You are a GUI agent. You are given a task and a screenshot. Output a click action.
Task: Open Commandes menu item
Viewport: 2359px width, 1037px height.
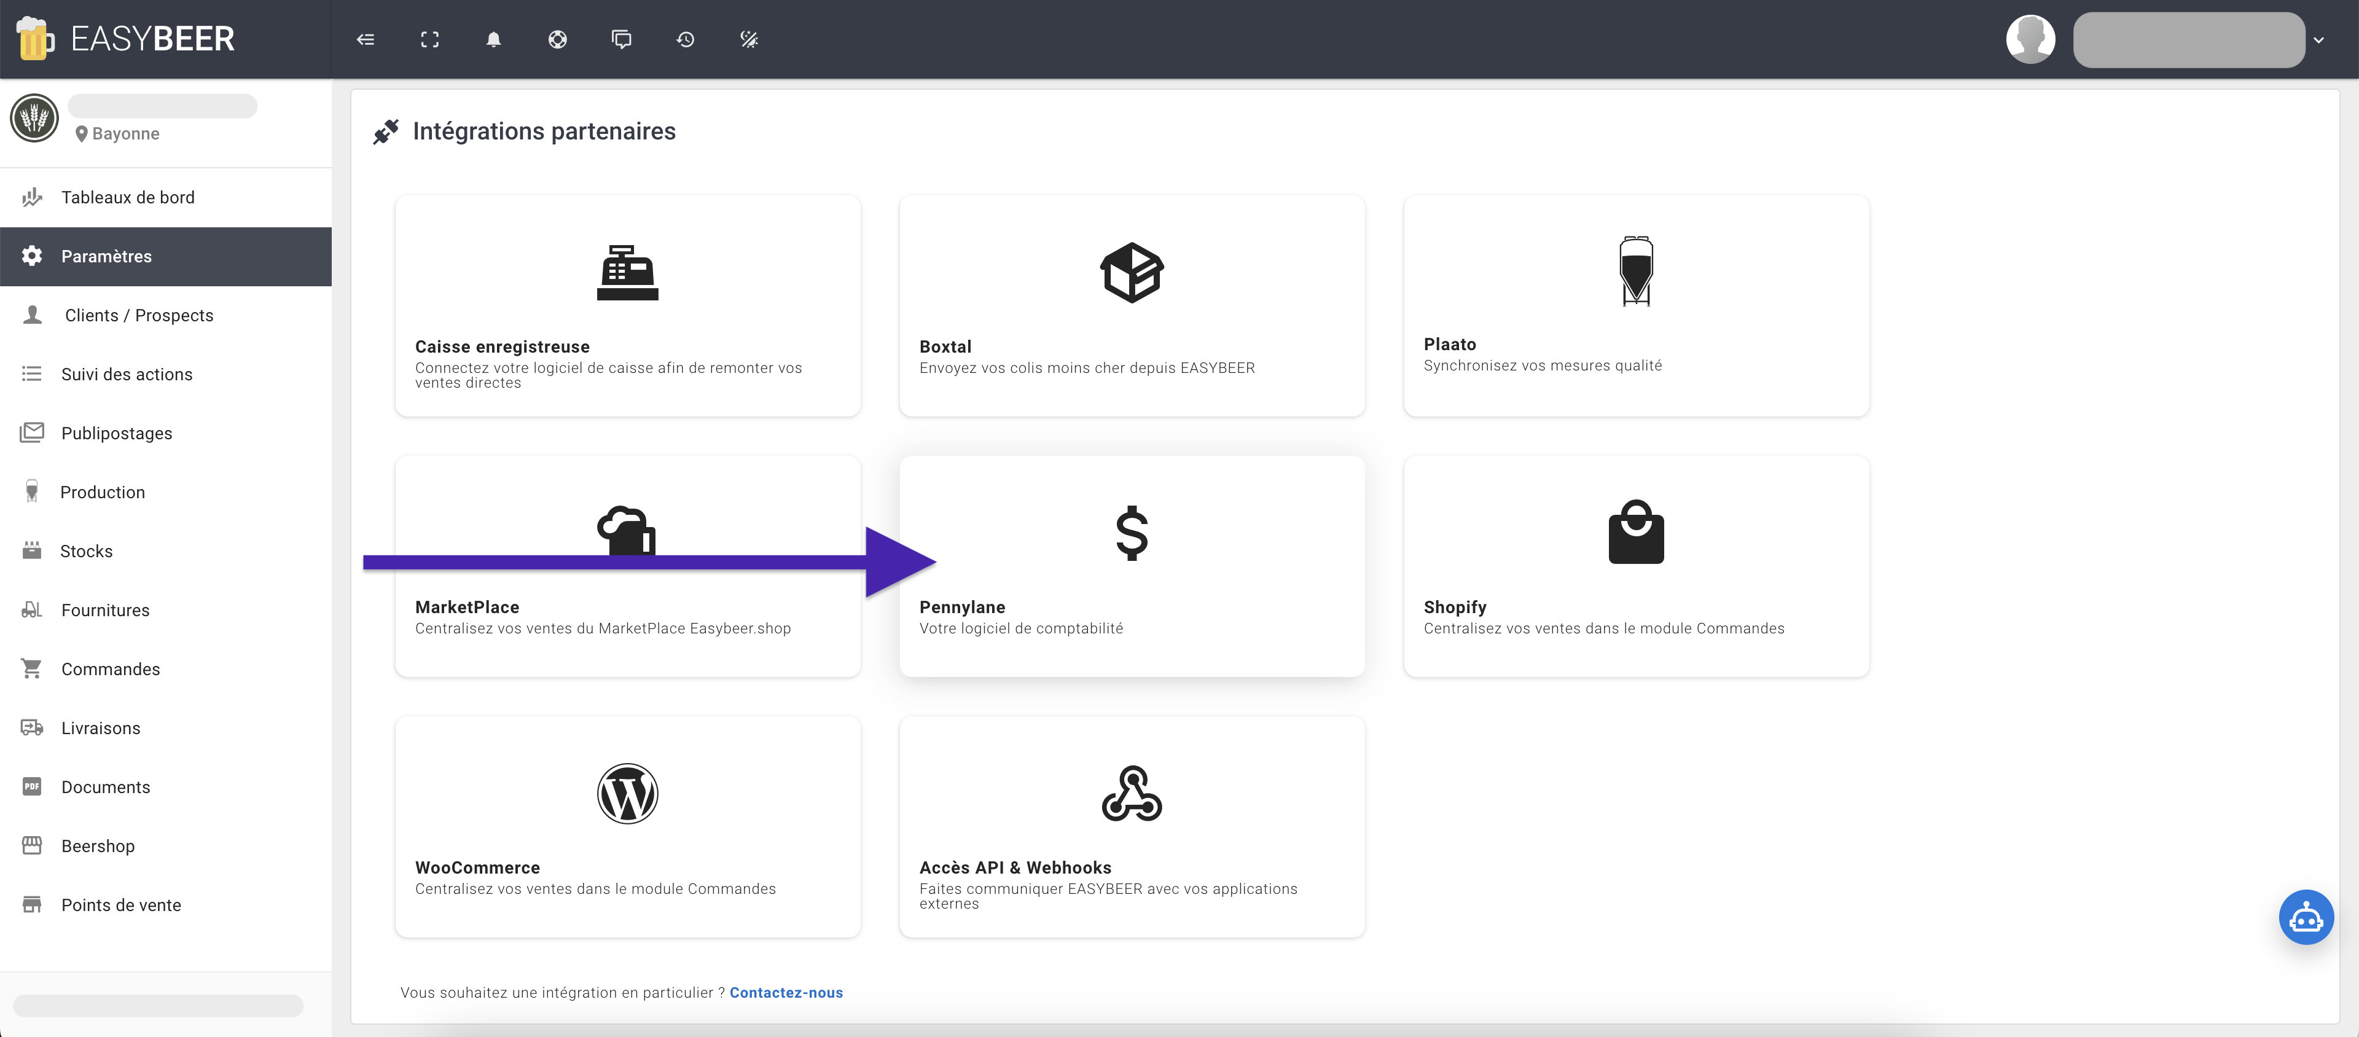tap(166, 670)
